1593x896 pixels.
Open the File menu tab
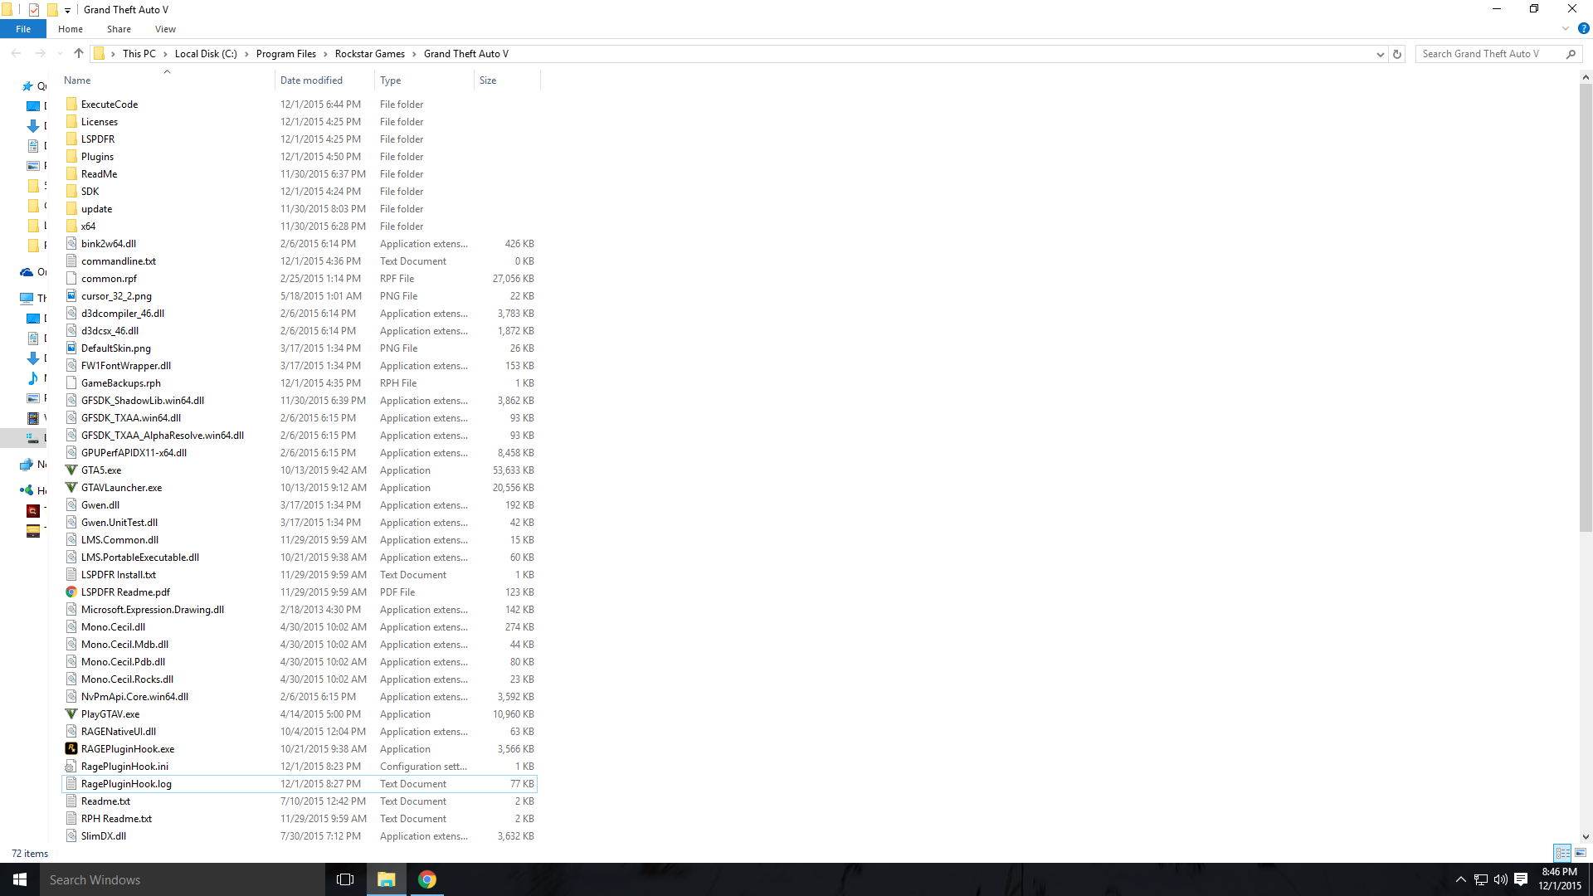(23, 29)
